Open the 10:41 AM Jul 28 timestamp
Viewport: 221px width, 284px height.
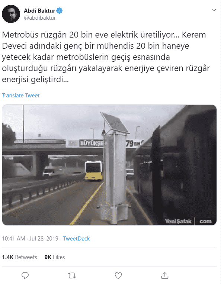(x=30, y=239)
